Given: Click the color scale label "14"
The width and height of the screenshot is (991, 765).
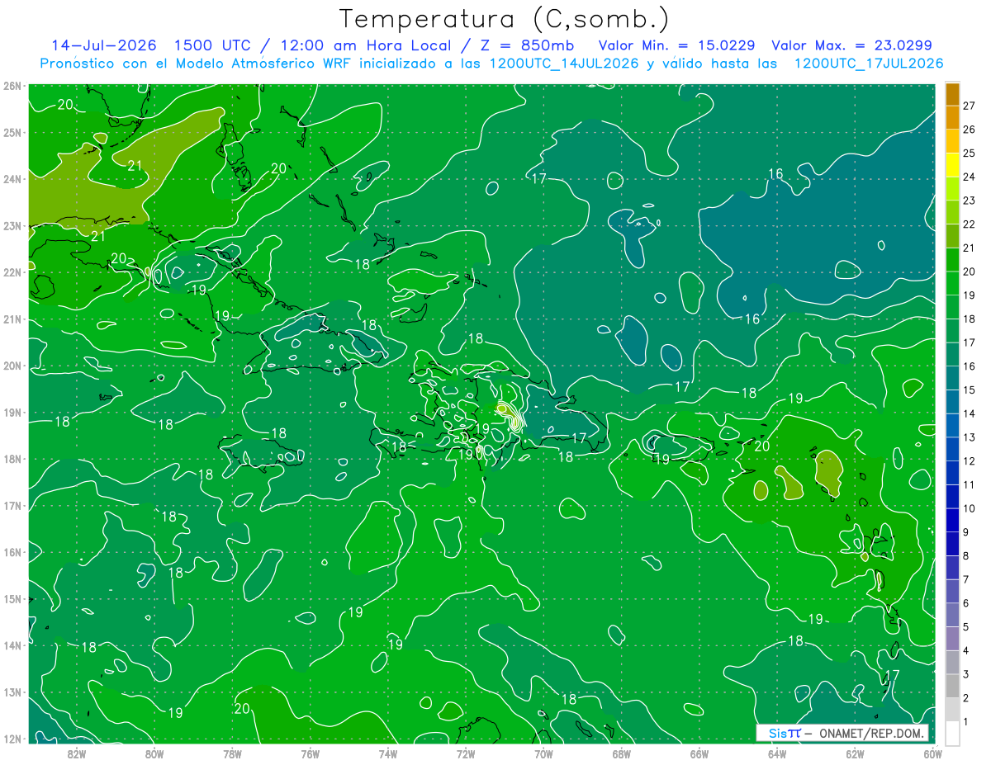Looking at the screenshot, I should tap(970, 413).
